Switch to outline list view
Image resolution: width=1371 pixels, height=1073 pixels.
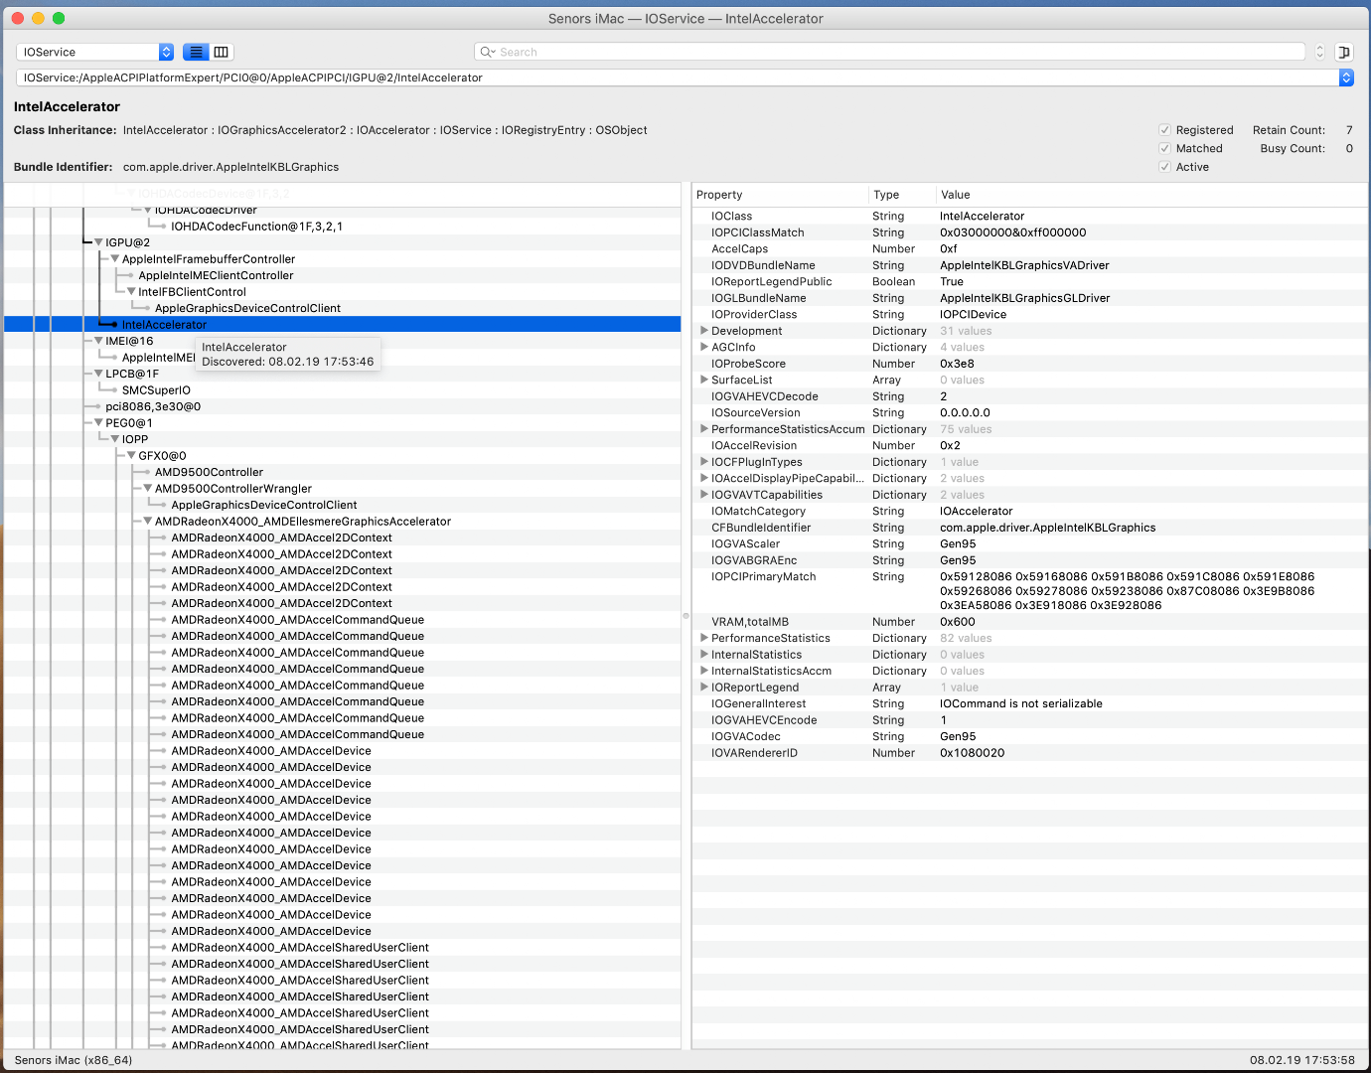(x=196, y=52)
